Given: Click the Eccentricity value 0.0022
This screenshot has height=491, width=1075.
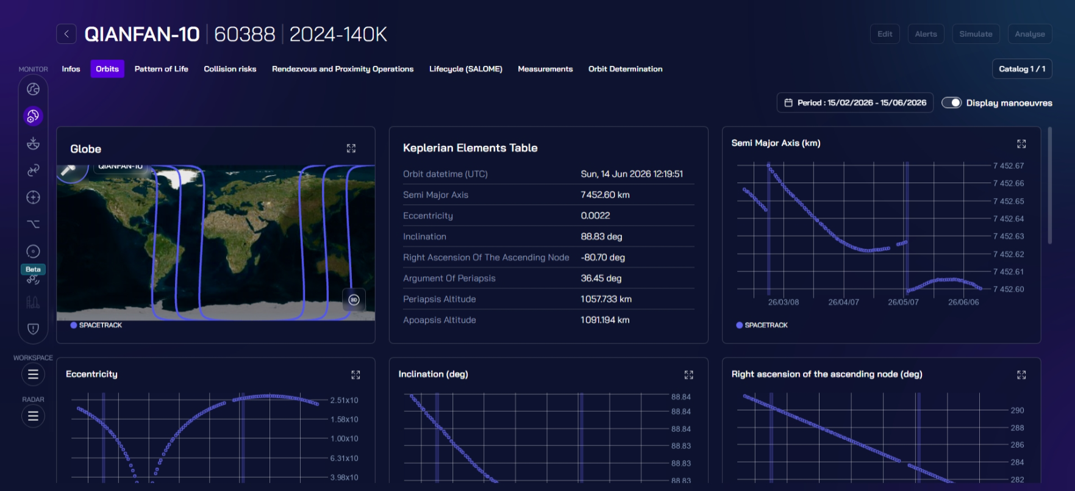Looking at the screenshot, I should click(x=595, y=215).
